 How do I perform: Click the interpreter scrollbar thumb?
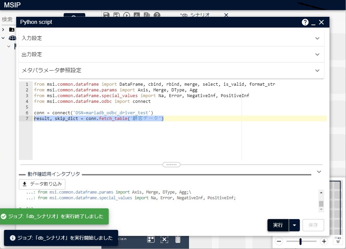point(321,204)
